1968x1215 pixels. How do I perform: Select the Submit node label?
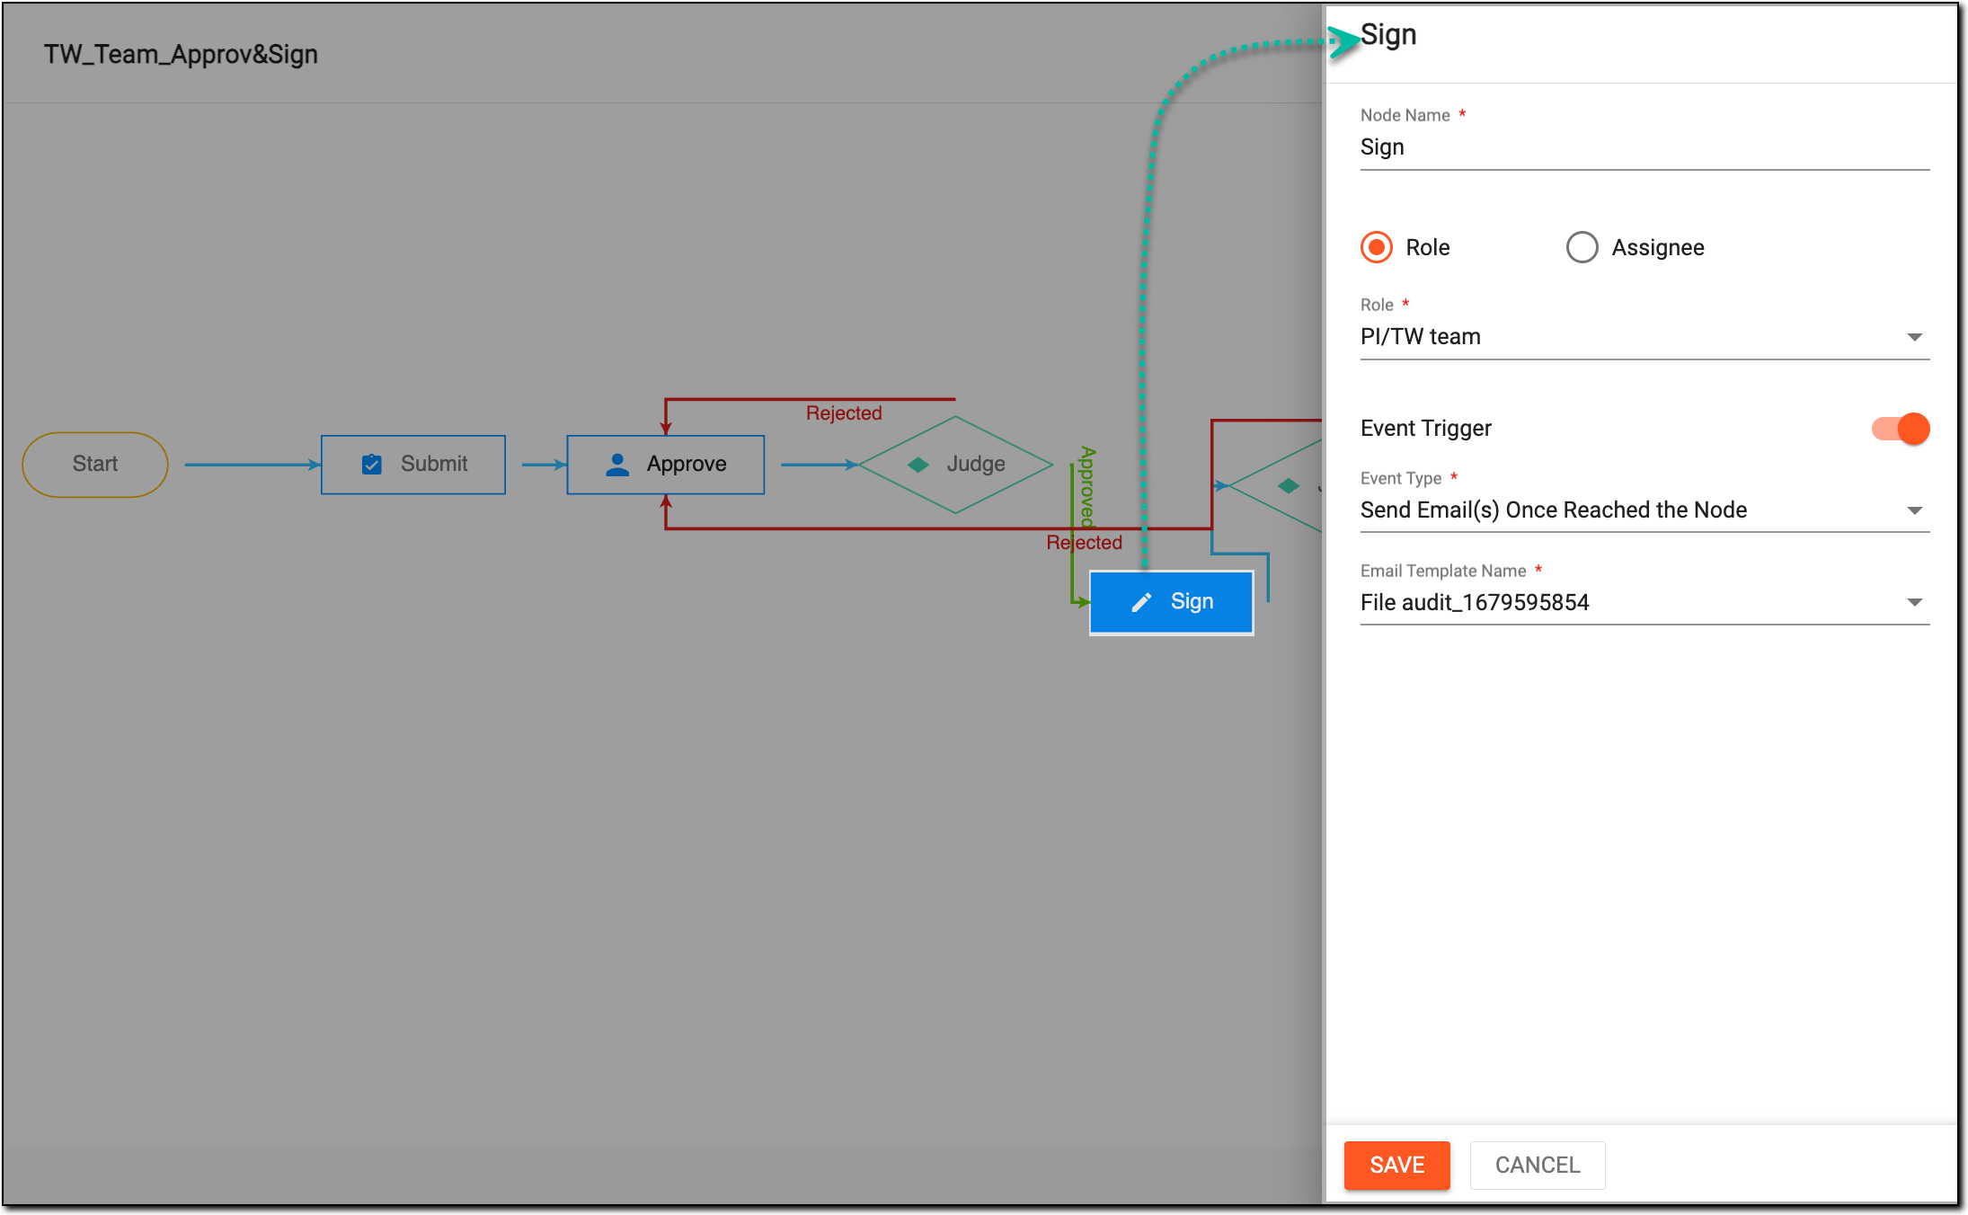[434, 464]
